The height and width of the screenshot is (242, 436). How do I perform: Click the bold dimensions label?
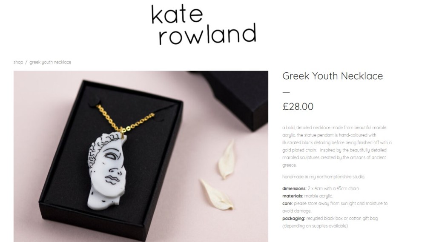click(294, 188)
